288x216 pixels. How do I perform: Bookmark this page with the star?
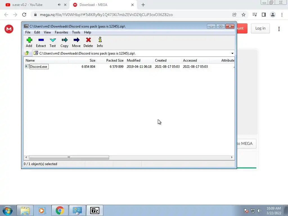coord(244,15)
